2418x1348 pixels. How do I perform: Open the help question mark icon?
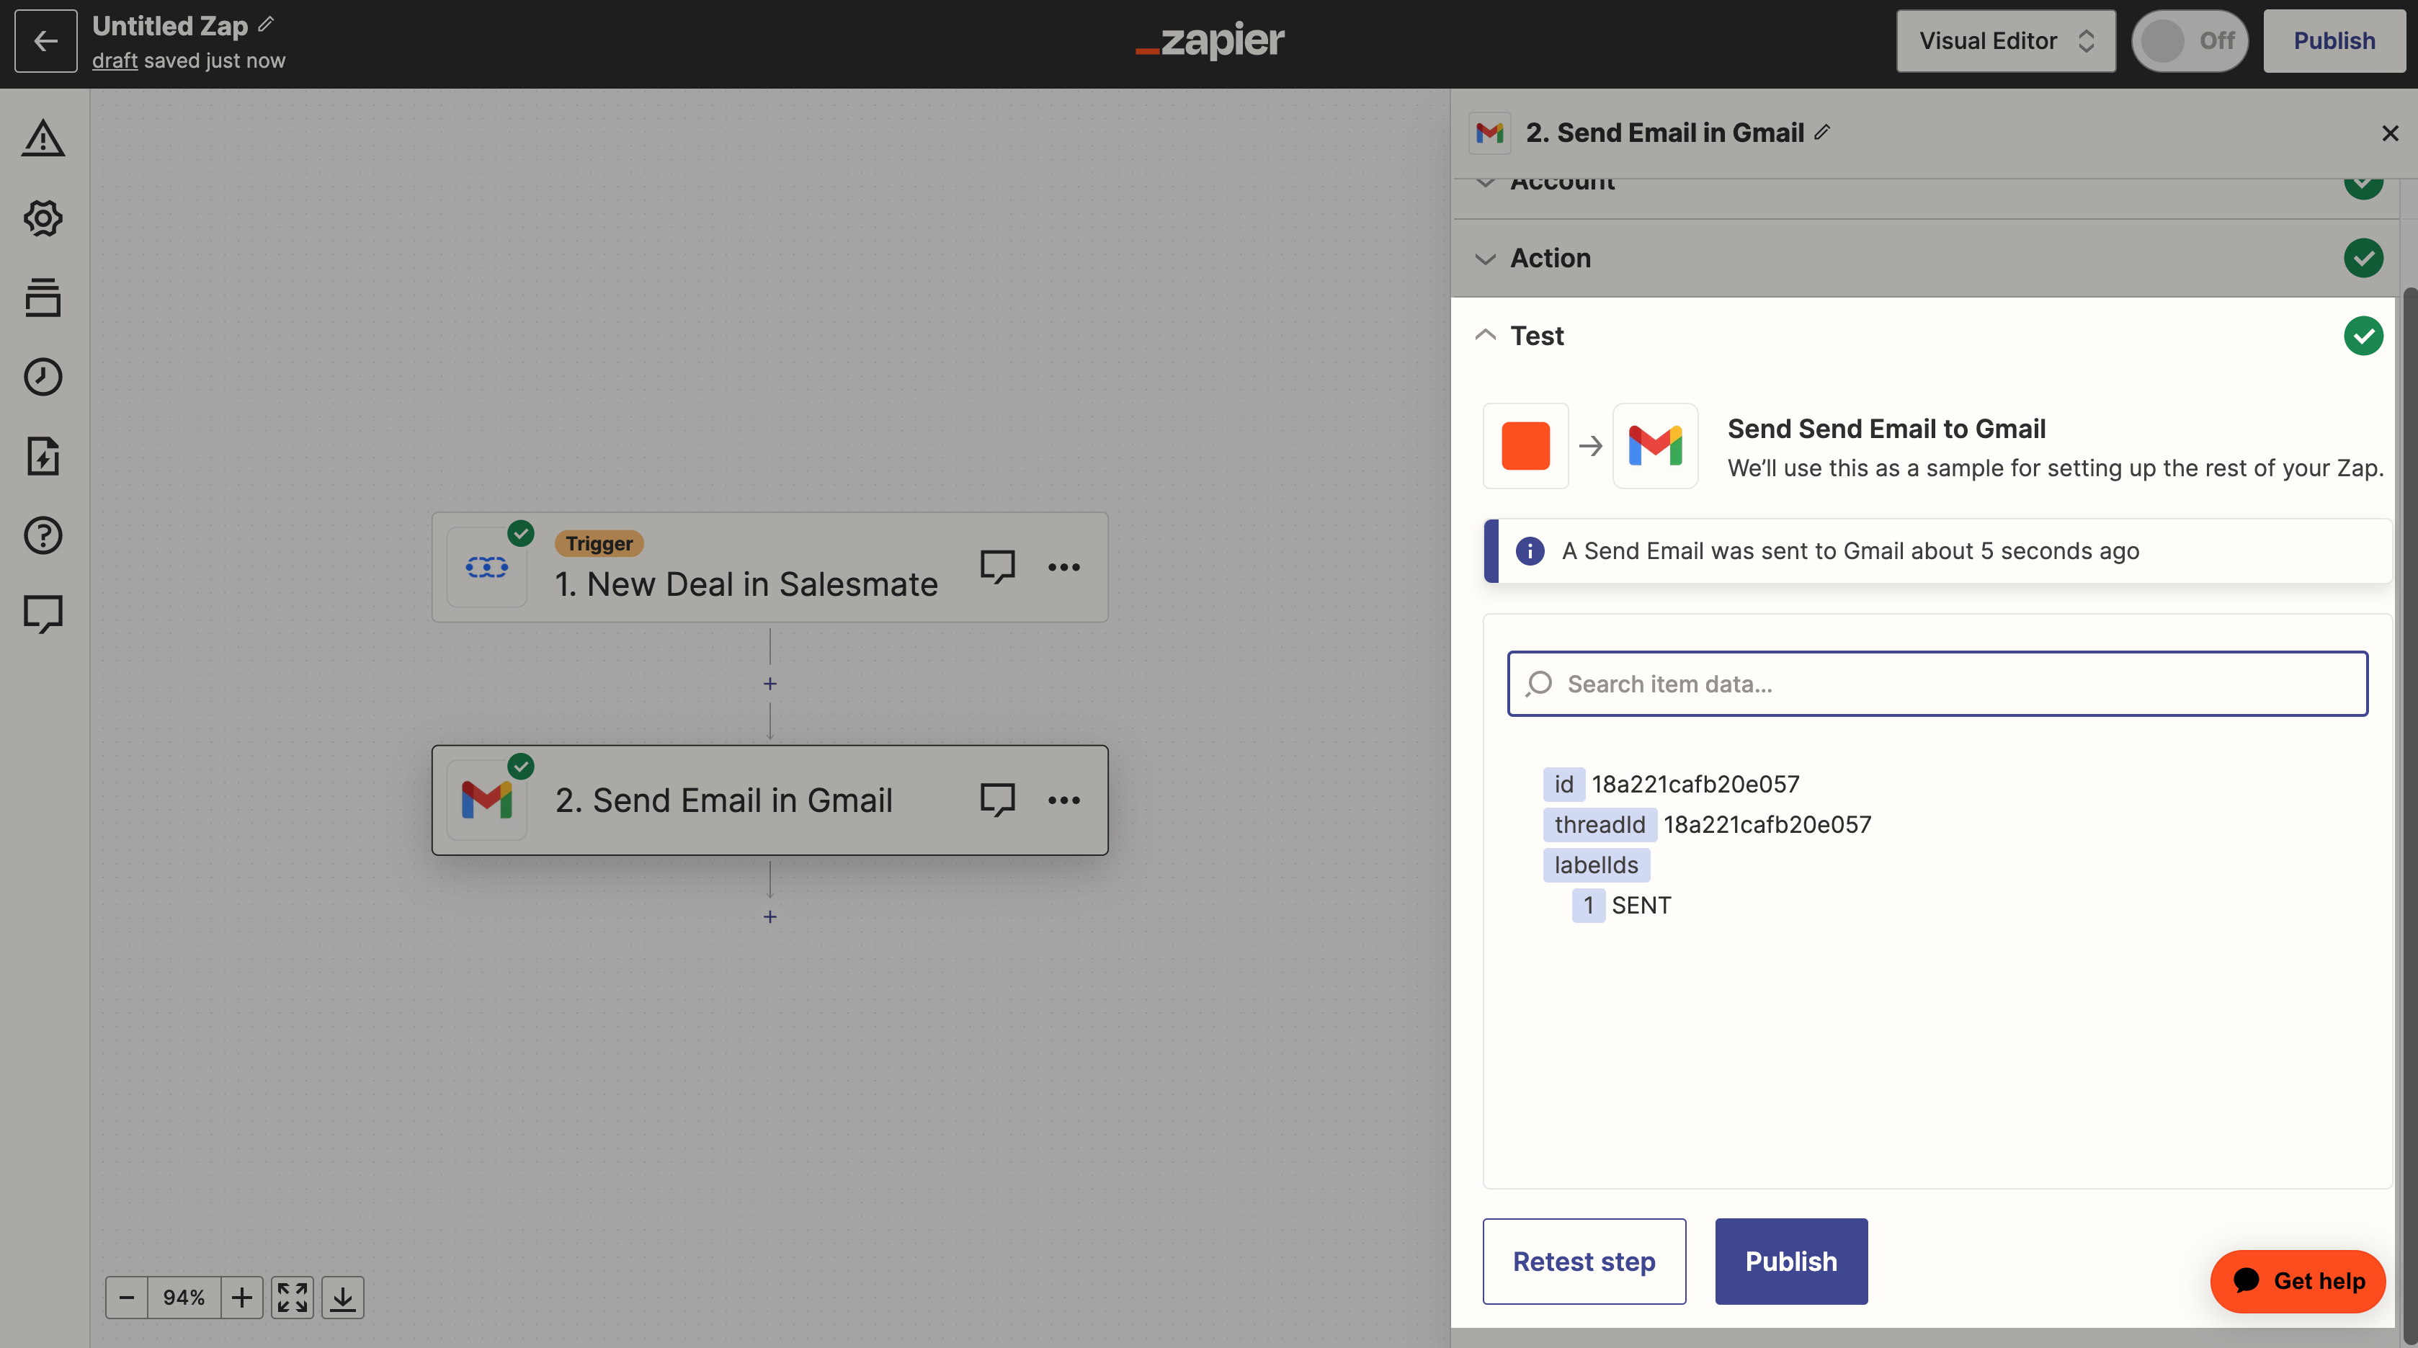(x=43, y=535)
